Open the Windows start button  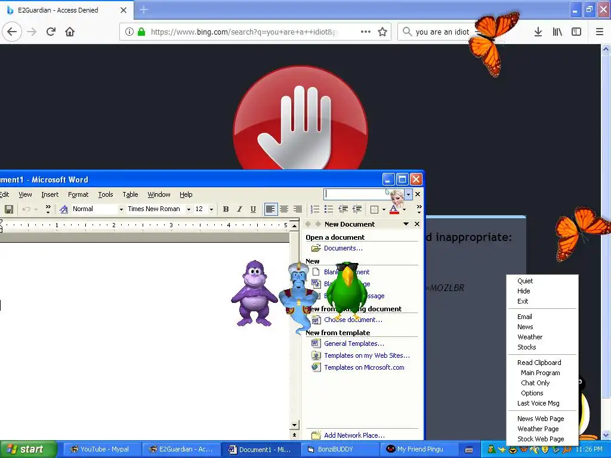27,449
